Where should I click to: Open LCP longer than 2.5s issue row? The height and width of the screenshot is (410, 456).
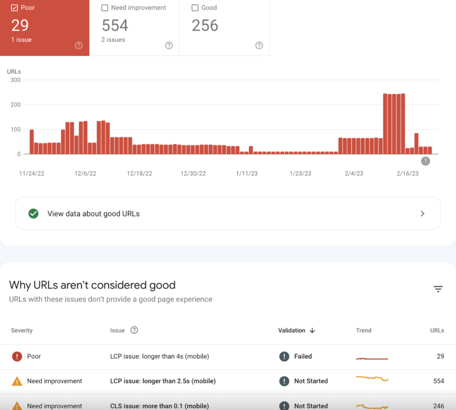163,381
